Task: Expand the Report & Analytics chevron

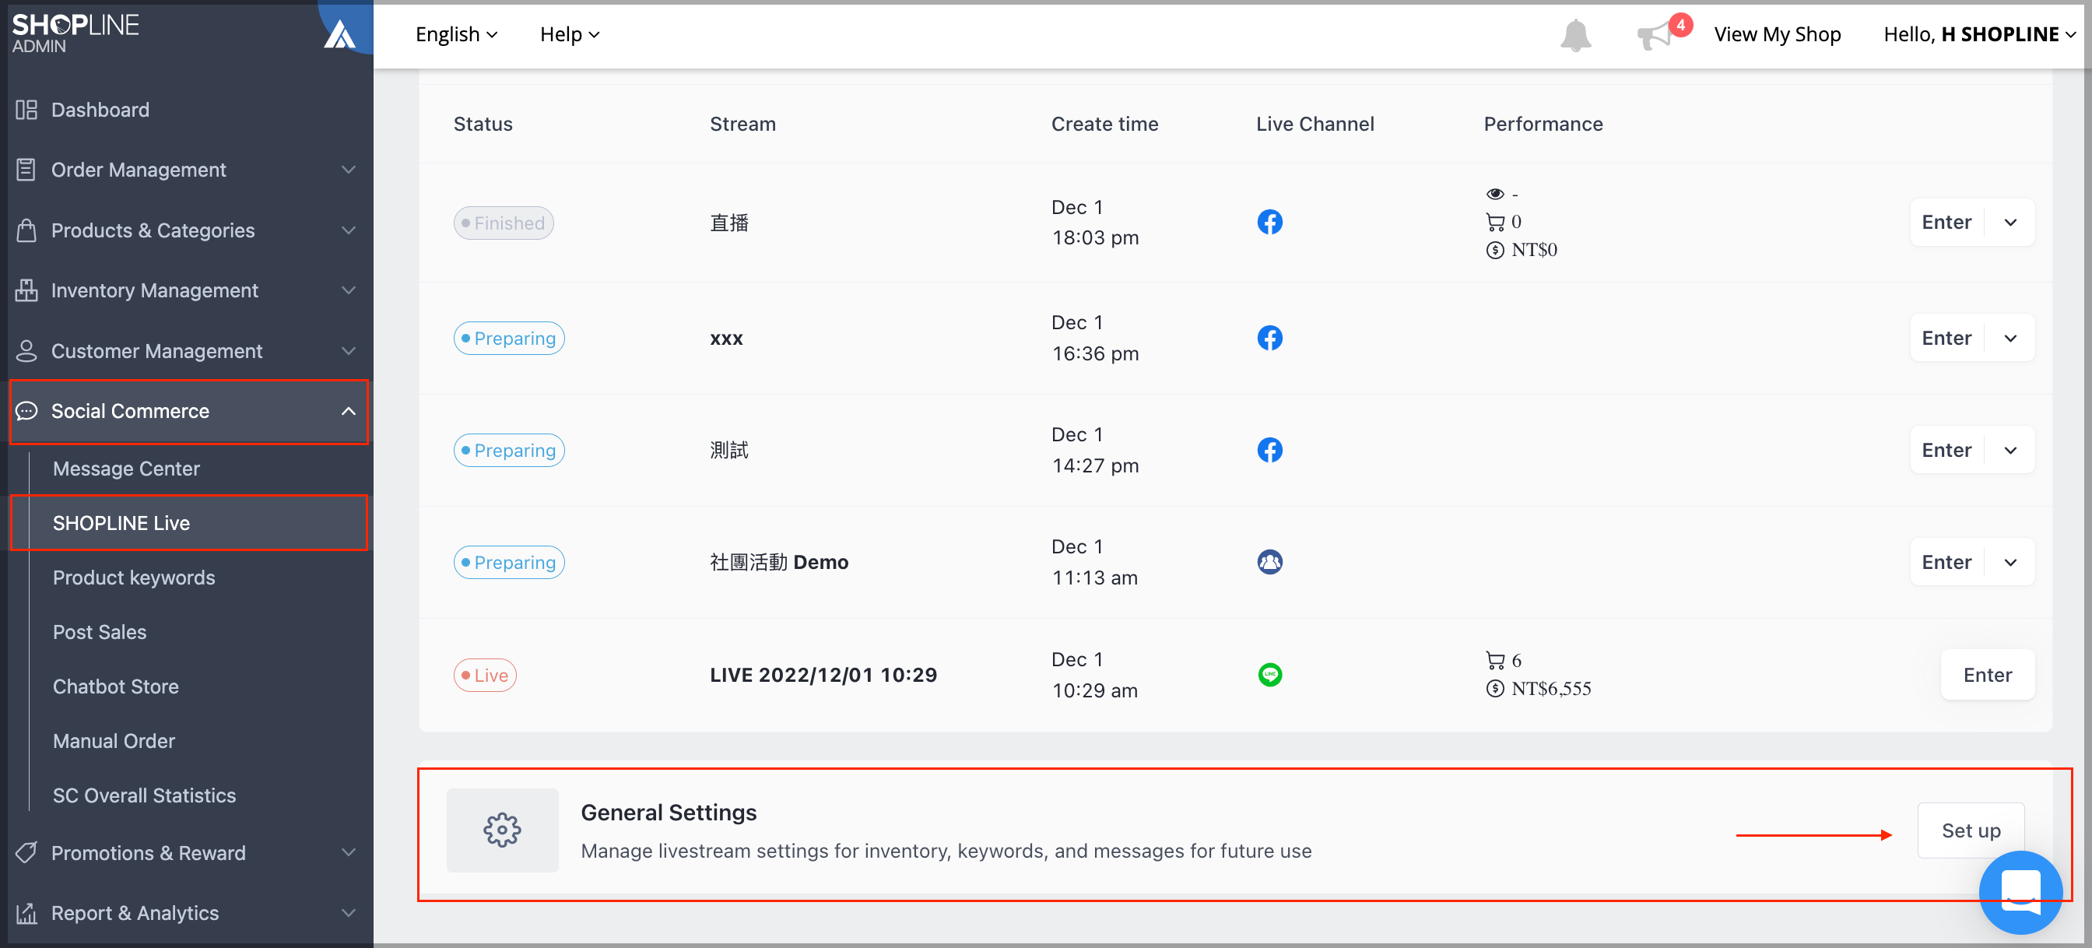Action: click(x=349, y=913)
